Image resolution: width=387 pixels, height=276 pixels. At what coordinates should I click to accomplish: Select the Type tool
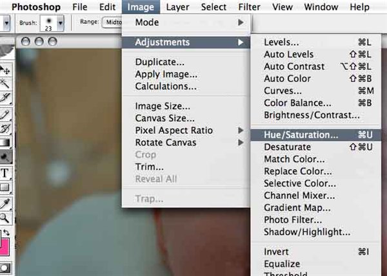point(6,172)
